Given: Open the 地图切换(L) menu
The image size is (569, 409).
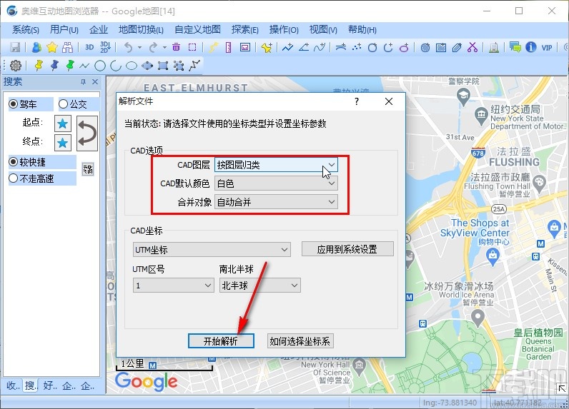Looking at the screenshot, I should (141, 29).
